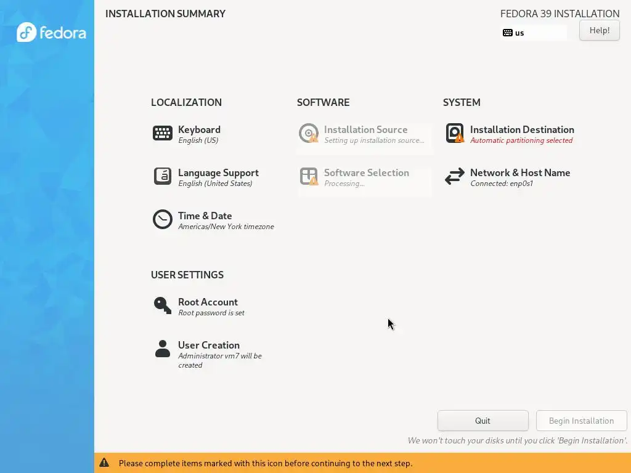Viewport: 631px width, 473px height.
Task: Click the 'We won't touch your disks' note
Action: 518,440
